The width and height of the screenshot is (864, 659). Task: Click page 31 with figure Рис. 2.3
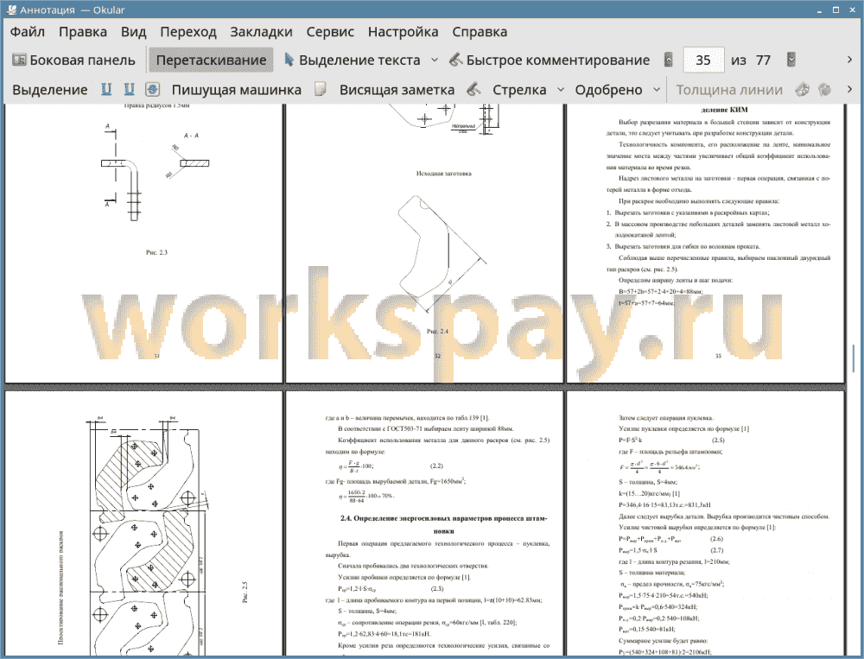pos(143,243)
